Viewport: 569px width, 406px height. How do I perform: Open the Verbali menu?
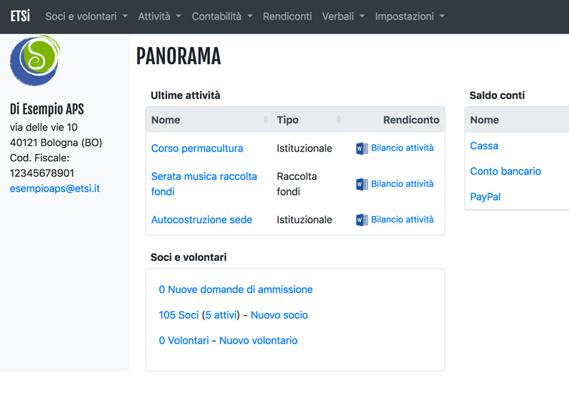pos(344,16)
